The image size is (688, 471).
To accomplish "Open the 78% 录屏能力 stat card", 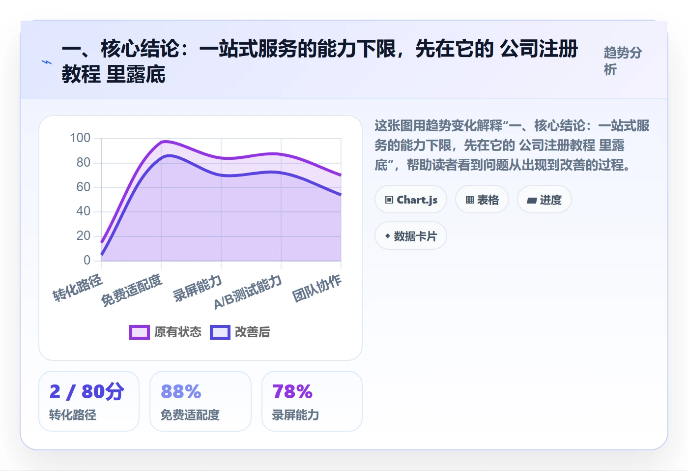I will [x=312, y=401].
